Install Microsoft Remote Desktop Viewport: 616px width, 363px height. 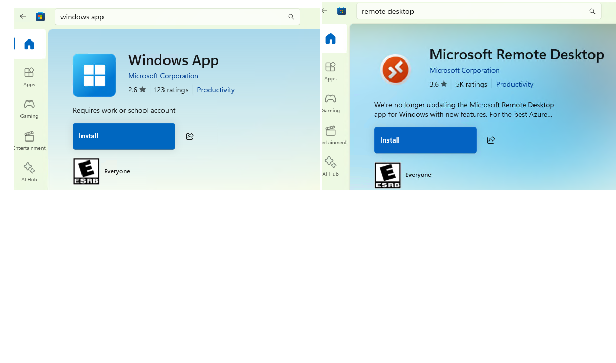[425, 140]
